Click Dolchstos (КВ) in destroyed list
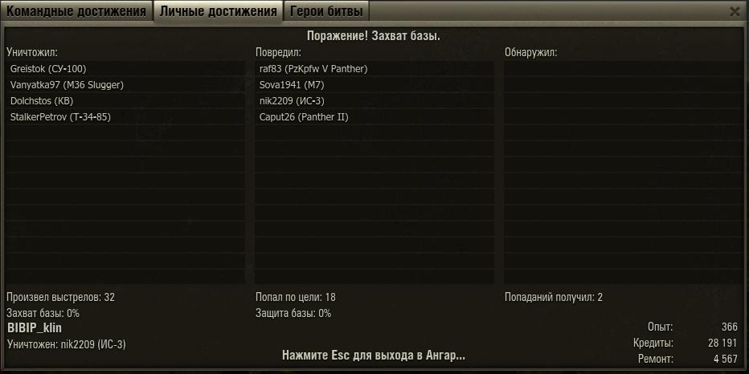This screenshot has height=374, width=749. pos(125,101)
